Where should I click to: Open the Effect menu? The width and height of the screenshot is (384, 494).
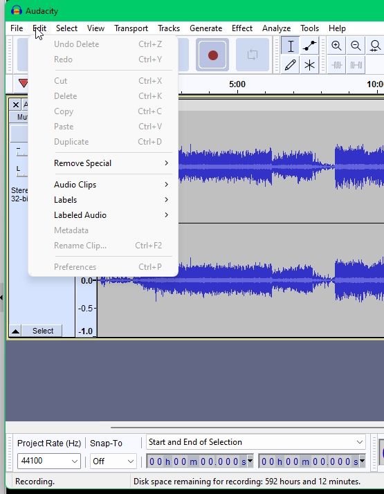tap(242, 28)
